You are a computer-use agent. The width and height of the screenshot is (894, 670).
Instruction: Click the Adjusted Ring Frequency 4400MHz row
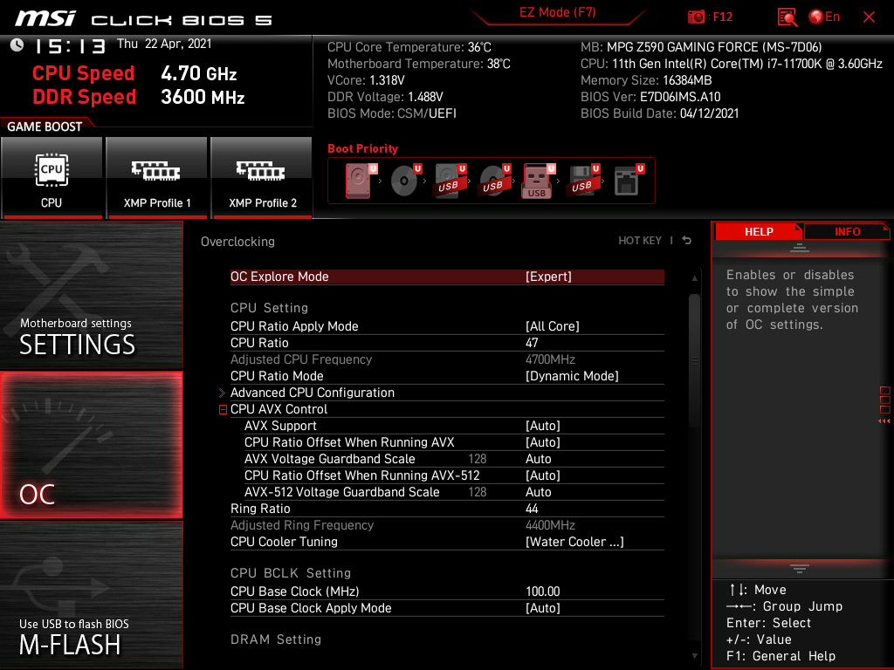pos(447,525)
